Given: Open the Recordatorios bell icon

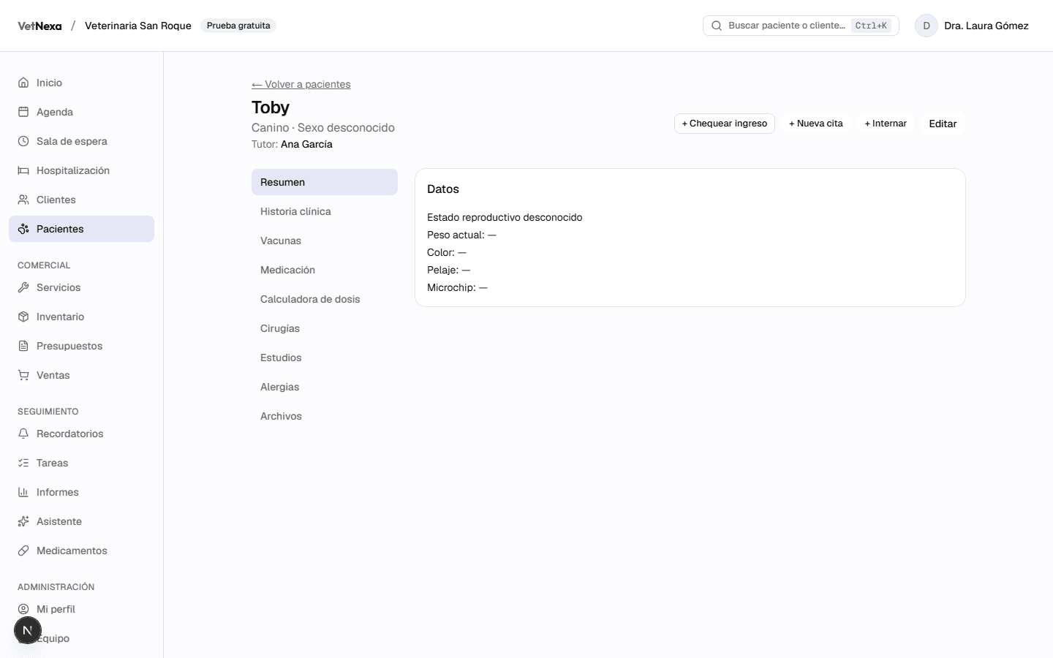Looking at the screenshot, I should coord(23,434).
